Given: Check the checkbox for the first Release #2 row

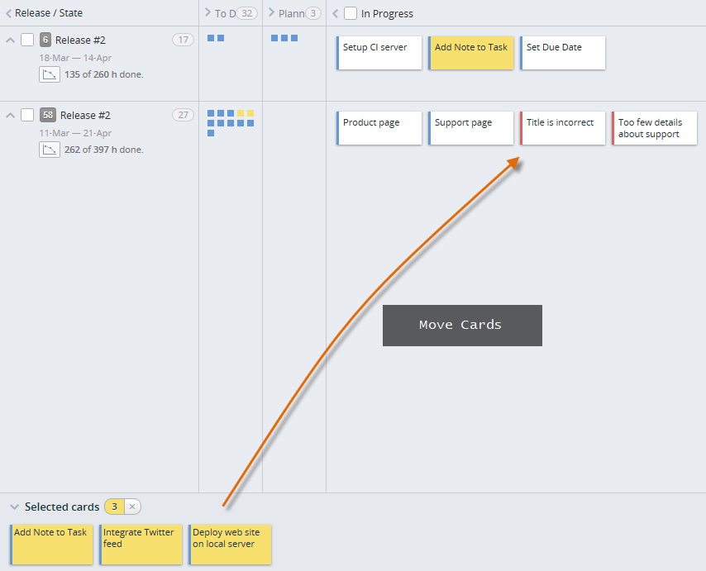Looking at the screenshot, I should coord(26,39).
